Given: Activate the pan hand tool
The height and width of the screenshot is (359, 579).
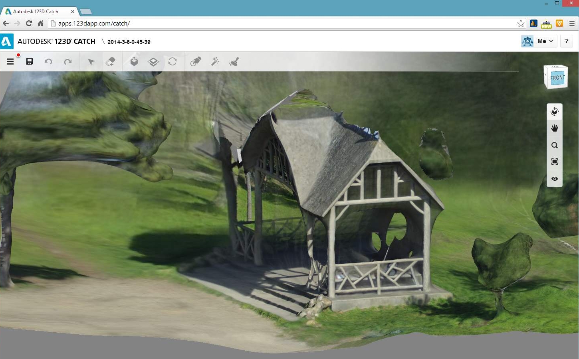Looking at the screenshot, I should [x=555, y=128].
